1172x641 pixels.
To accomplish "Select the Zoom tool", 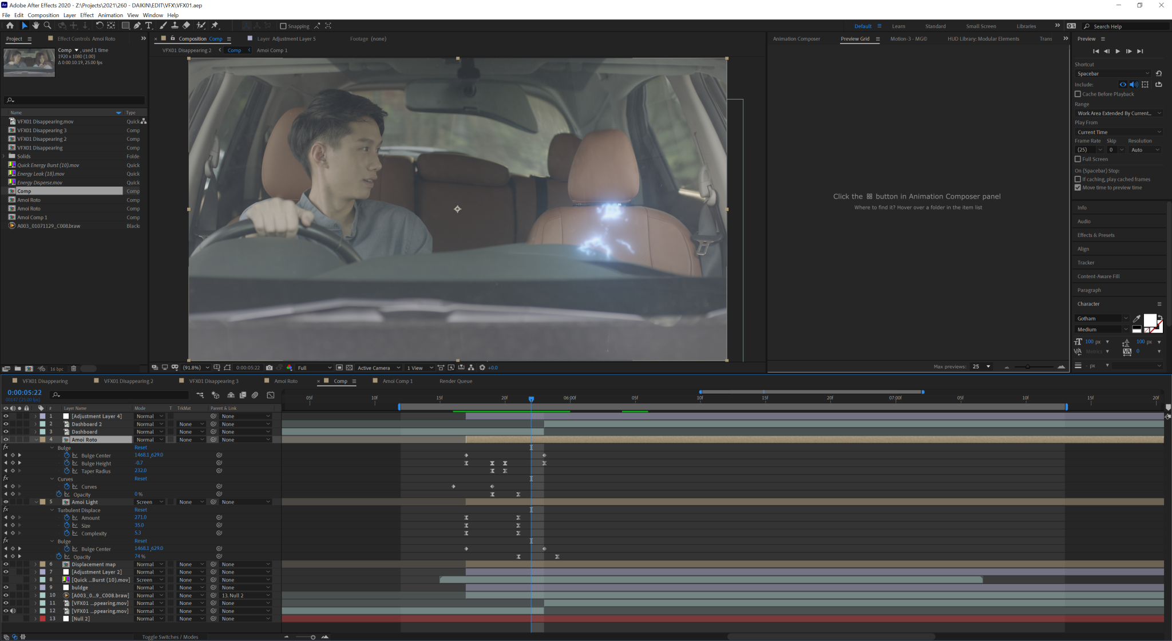I will pos(47,26).
